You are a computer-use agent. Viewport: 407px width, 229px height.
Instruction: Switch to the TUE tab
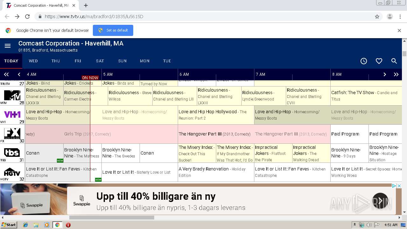click(167, 61)
